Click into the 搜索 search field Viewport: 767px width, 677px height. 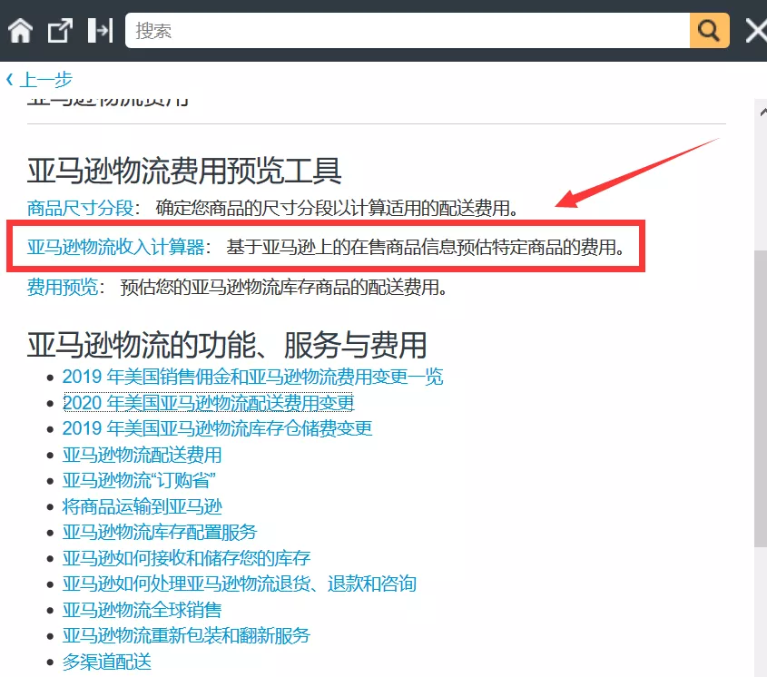[x=407, y=31]
